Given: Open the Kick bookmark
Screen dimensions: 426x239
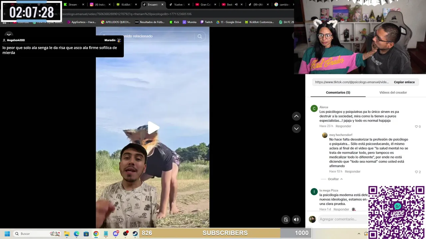Looking at the screenshot, I should pyautogui.click(x=174, y=22).
